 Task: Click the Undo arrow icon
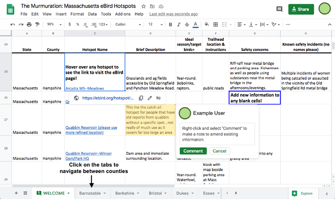[x=13, y=25]
